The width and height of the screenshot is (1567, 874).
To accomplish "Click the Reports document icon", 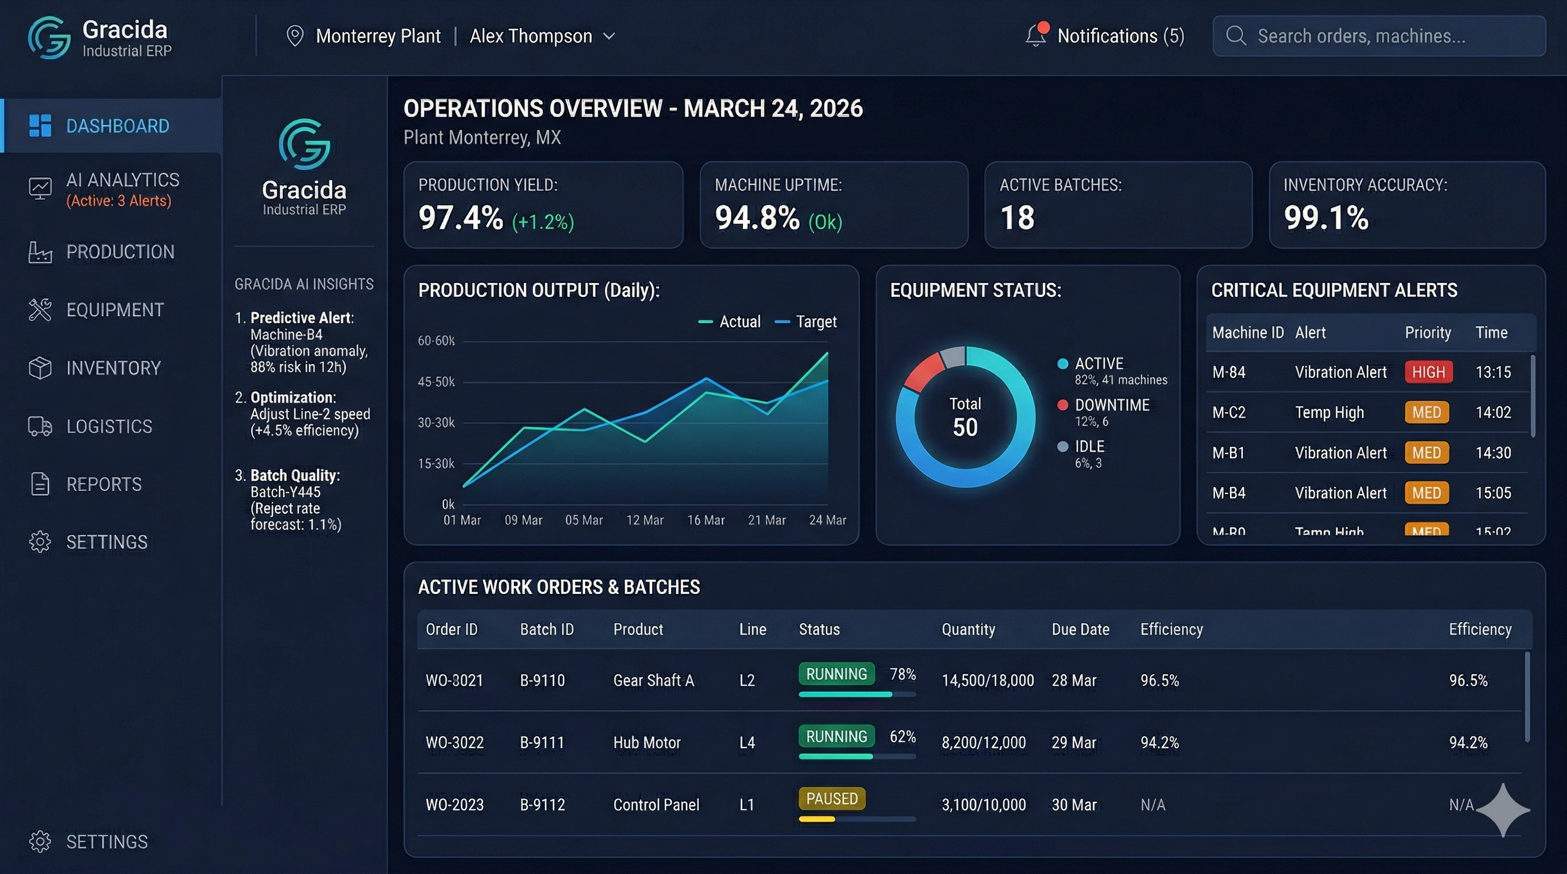I will pos(40,484).
